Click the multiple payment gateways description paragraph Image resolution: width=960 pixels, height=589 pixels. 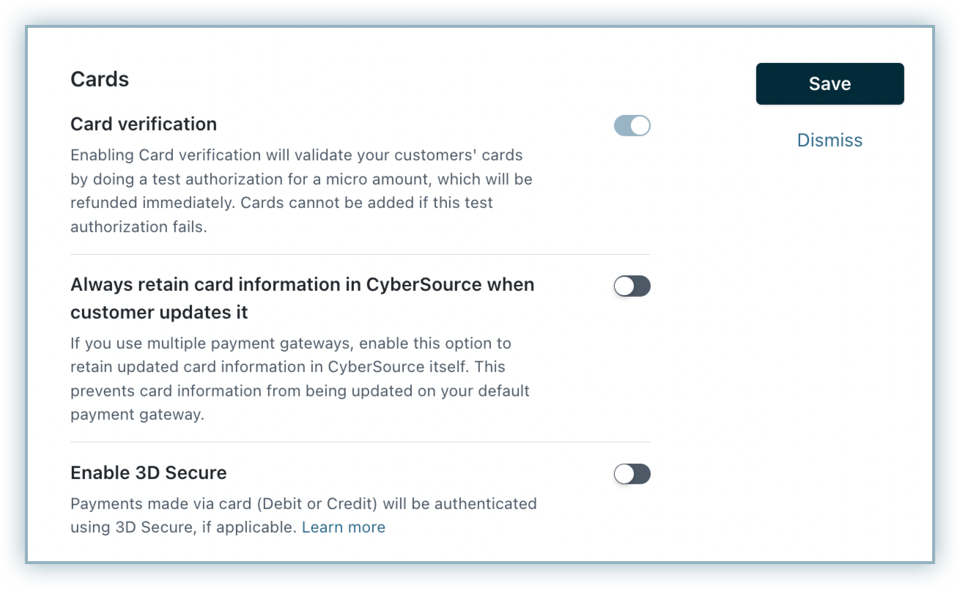[299, 378]
